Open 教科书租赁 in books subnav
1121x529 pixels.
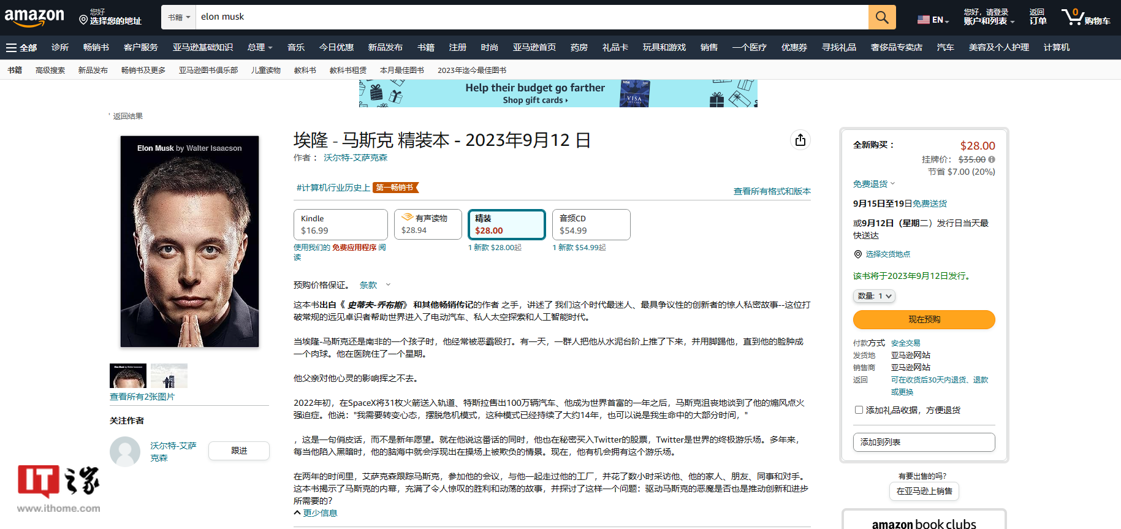(x=348, y=70)
